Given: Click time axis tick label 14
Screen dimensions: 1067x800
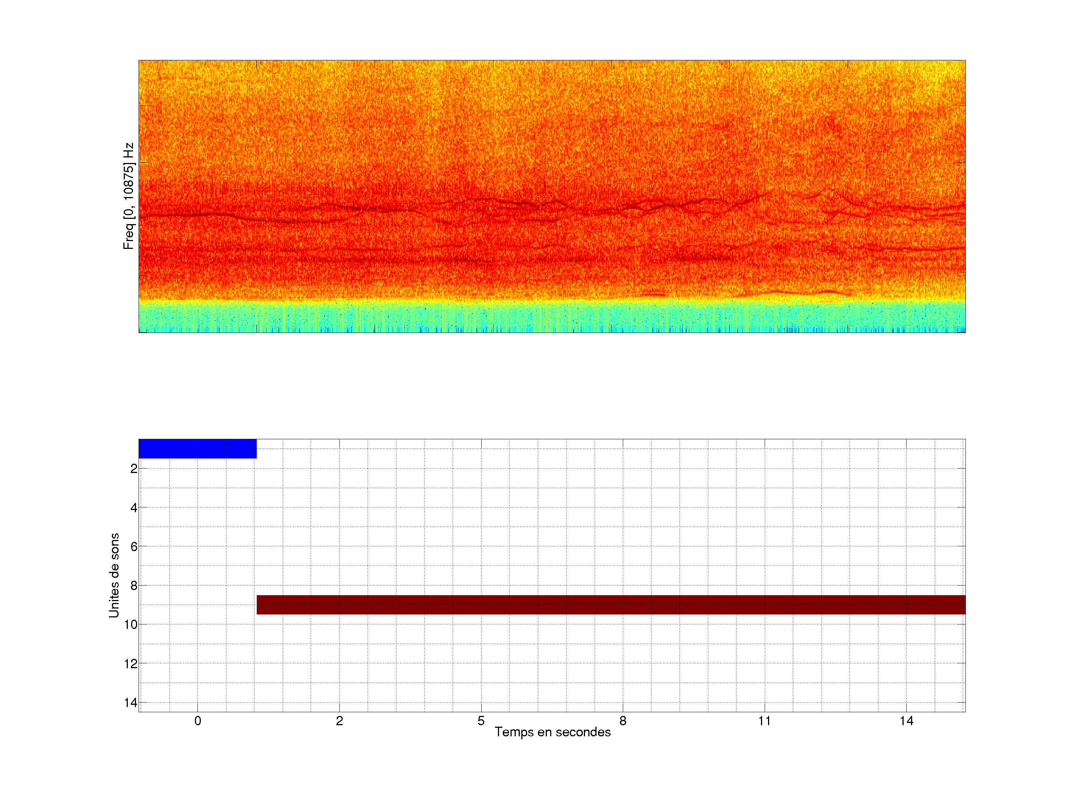Looking at the screenshot, I should [906, 721].
